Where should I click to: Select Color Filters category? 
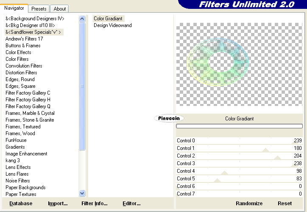[17, 59]
